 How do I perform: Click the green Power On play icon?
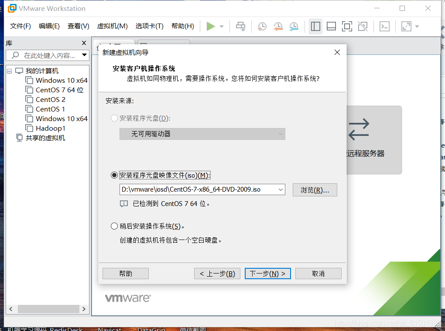(x=211, y=27)
